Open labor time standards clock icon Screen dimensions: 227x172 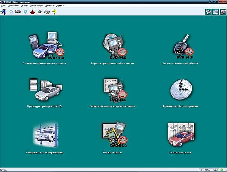click(x=181, y=89)
